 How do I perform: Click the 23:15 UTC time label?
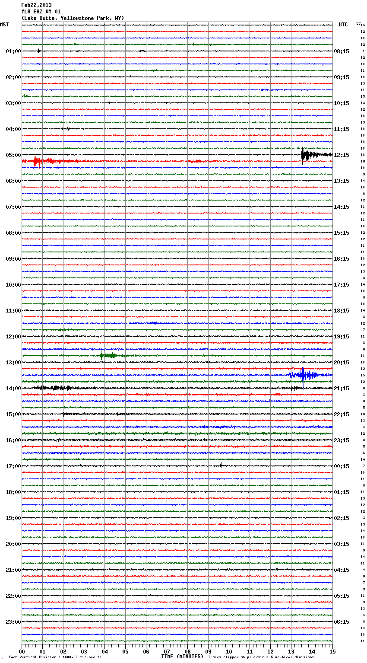click(342, 440)
